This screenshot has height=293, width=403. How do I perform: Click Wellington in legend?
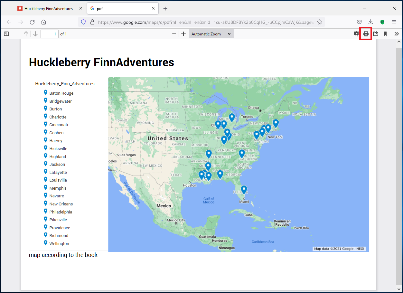coord(59,244)
